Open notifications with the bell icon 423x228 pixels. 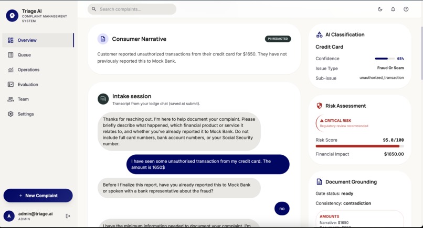coord(393,9)
